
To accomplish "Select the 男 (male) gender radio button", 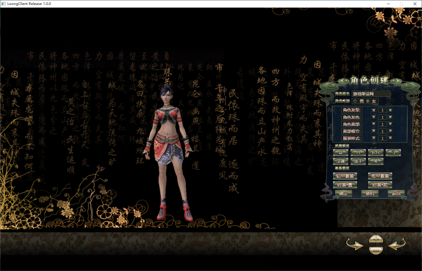I will 355,101.
